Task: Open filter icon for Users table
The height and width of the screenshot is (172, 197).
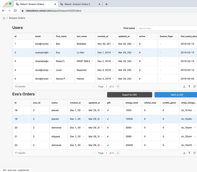Action: coord(189,87)
